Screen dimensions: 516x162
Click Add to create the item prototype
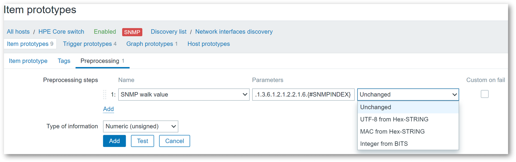tap(114, 141)
